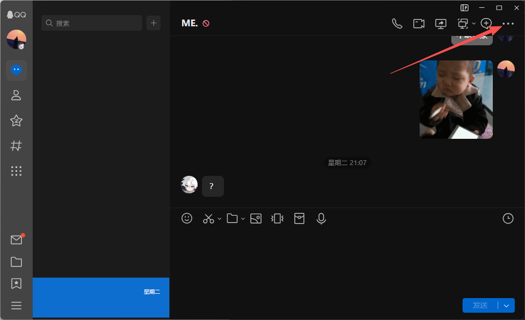Click own avatar beside sent photo
525x320 pixels.
tap(506, 69)
